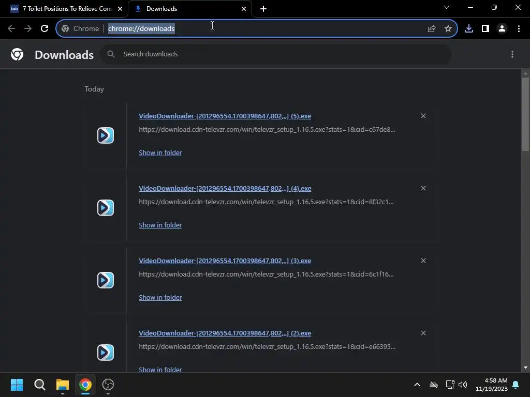The height and width of the screenshot is (397, 530).
Task: Bookmark this page with the star icon
Action: [x=448, y=29]
